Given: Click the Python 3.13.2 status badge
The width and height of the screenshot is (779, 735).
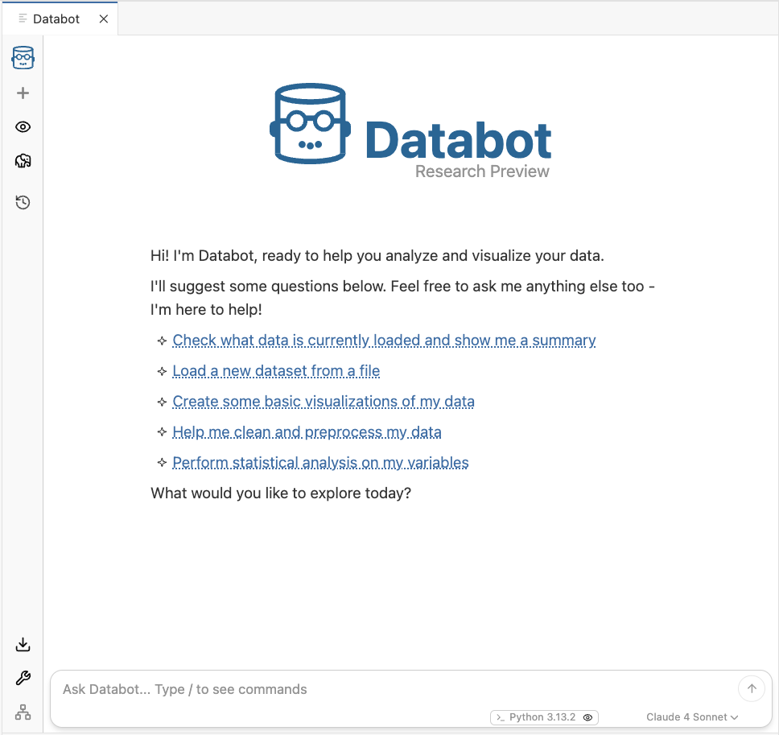Looking at the screenshot, I should pyautogui.click(x=543, y=717).
